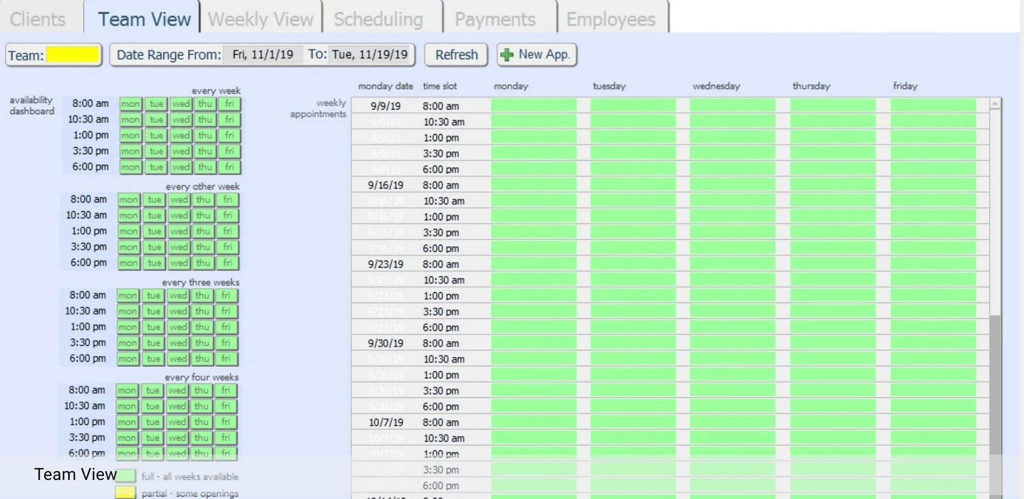Image resolution: width=1024 pixels, height=499 pixels.
Task: Toggle every three weeks 10:30 am wed slot
Action: pos(178,311)
